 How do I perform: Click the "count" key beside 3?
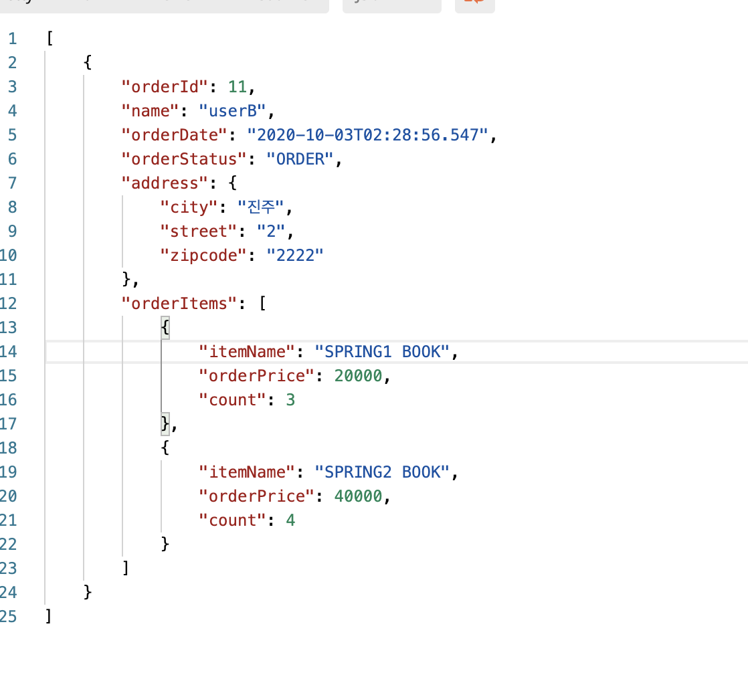pyautogui.click(x=232, y=400)
